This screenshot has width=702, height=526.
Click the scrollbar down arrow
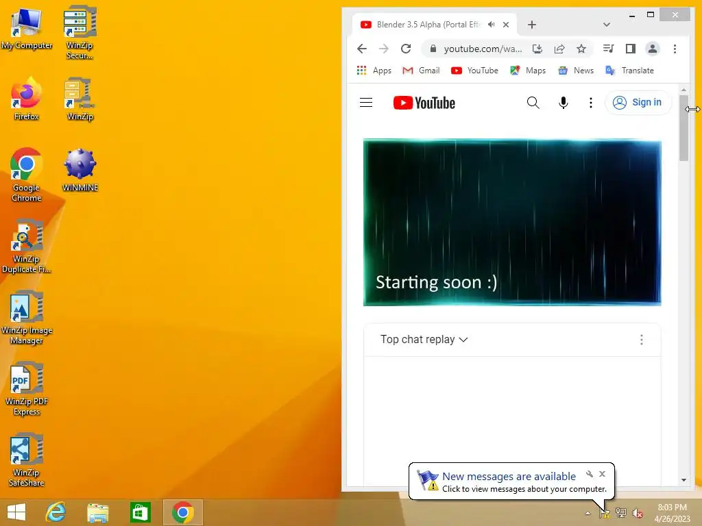(683, 480)
